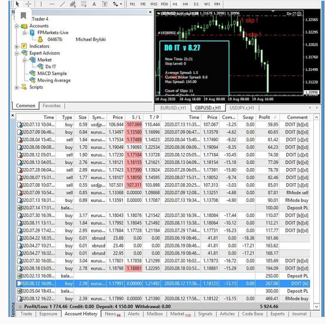
Task: Select the Vertical Line drawing tool
Action: 41,4
